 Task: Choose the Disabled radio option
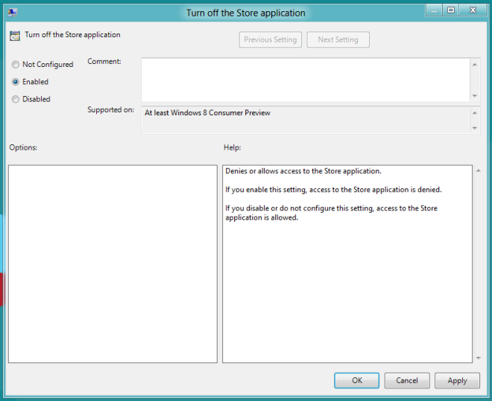click(x=16, y=99)
